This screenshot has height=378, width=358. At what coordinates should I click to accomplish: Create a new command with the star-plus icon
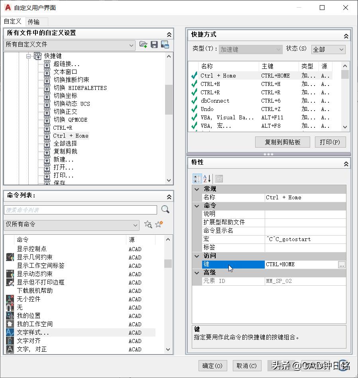coord(158,224)
